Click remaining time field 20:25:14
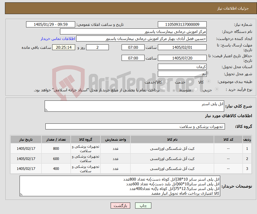This screenshot has width=257, height=214. 64,47
